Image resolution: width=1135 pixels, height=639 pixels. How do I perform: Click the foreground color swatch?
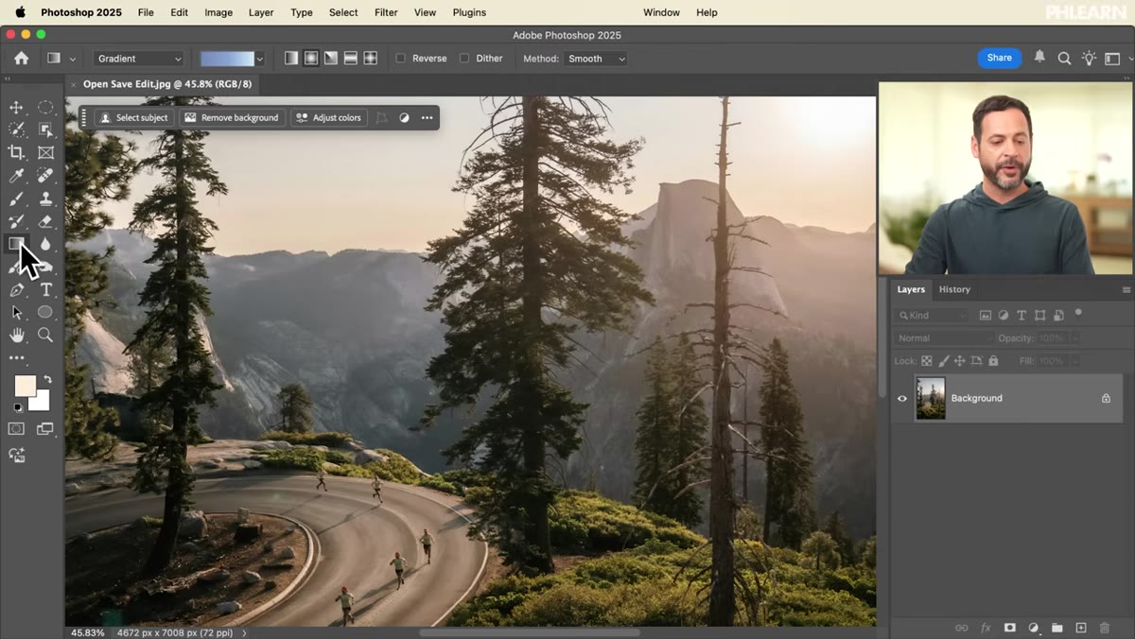click(25, 386)
